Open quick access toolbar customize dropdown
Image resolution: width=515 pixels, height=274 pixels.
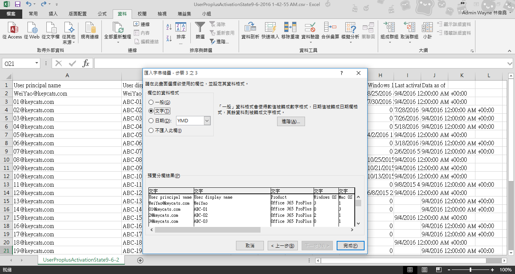[57, 5]
